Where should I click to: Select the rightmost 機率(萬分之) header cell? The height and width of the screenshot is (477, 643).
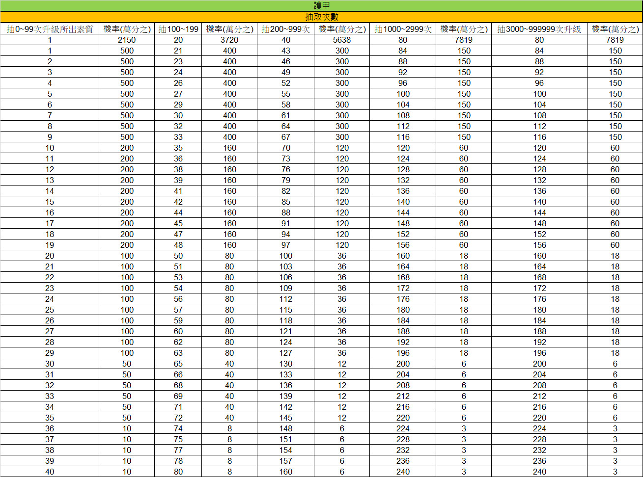coord(615,29)
